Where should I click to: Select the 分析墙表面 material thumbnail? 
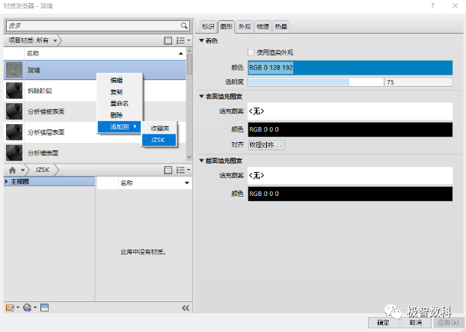(x=14, y=153)
